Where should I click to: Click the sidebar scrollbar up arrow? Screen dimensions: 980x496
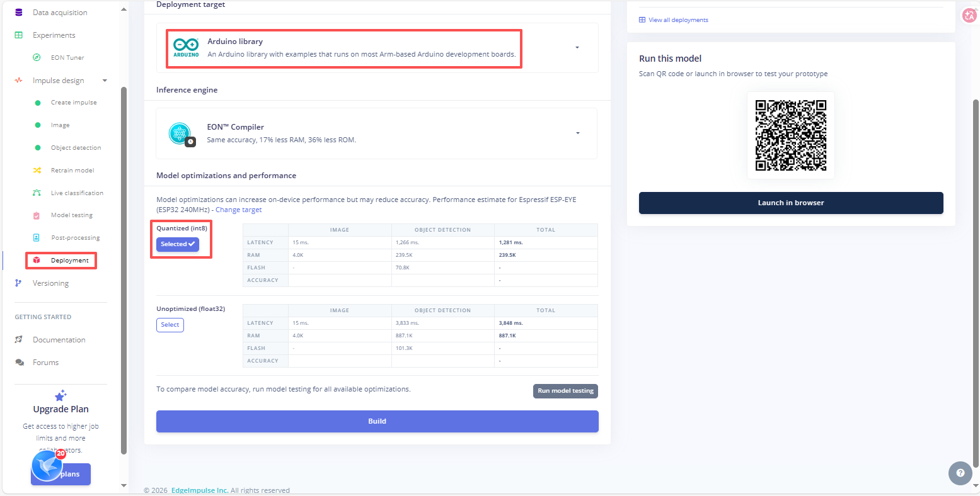(x=124, y=9)
